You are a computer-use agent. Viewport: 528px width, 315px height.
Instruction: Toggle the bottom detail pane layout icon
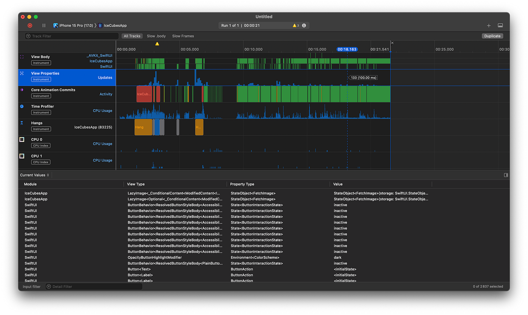(x=500, y=25)
